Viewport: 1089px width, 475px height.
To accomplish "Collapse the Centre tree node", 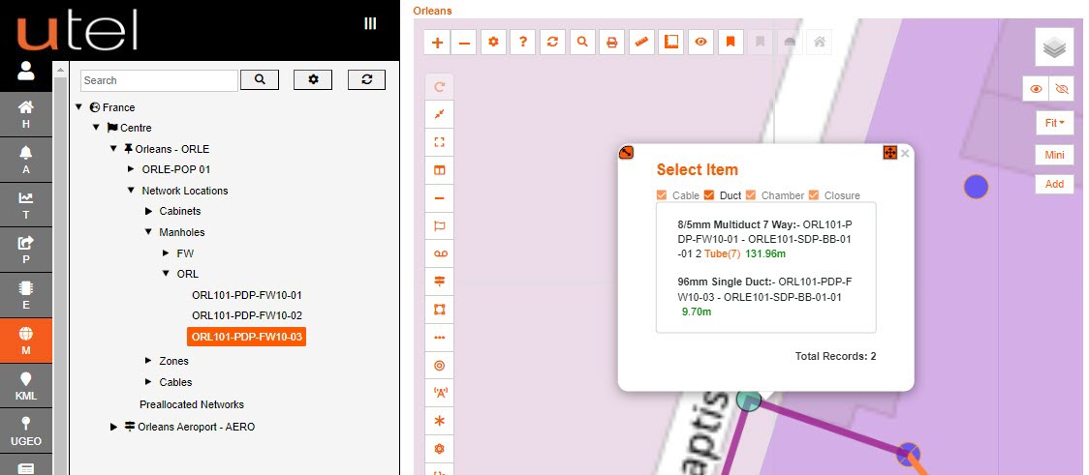I will (96, 129).
